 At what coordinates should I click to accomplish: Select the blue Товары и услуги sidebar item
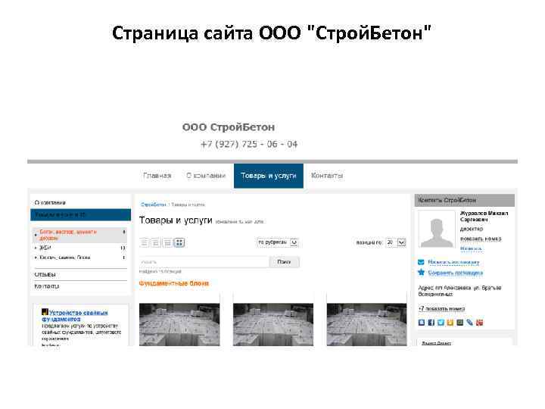point(81,215)
